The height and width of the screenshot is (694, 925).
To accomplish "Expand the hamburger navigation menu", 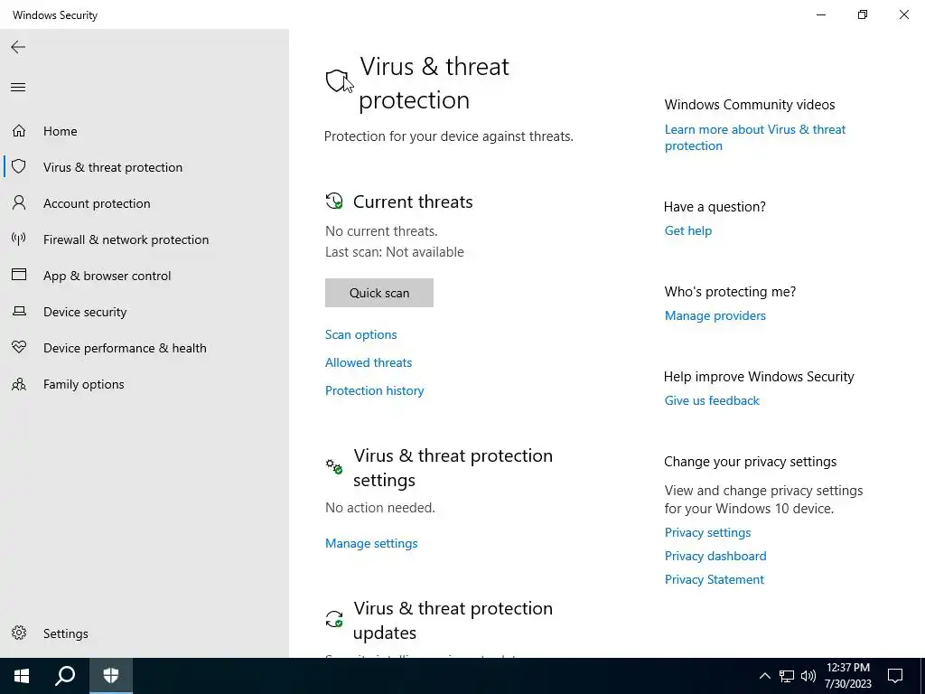I will [18, 88].
